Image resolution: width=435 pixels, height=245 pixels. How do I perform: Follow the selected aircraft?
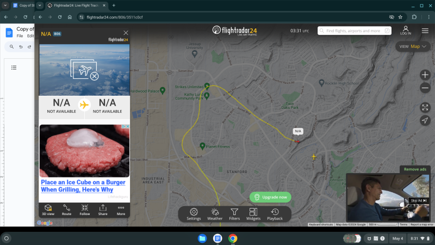(x=85, y=210)
